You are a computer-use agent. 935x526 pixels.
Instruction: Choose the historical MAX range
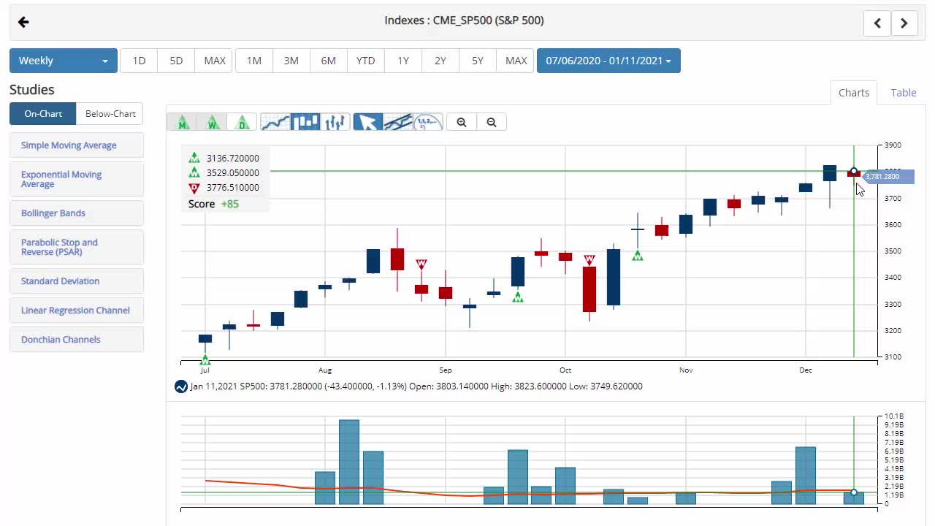[x=516, y=61]
